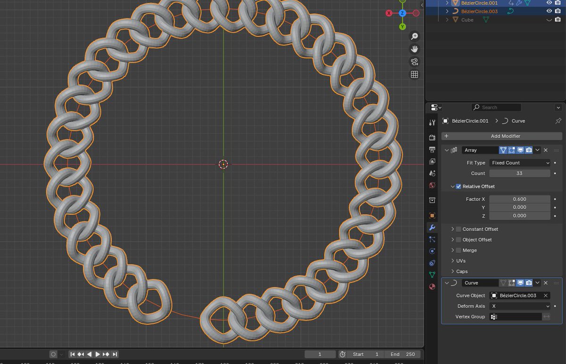The height and width of the screenshot is (364, 566).
Task: Open the Render properties tab
Action: click(432, 138)
